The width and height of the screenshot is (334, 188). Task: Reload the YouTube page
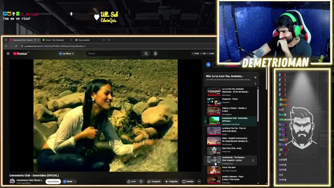pyautogui.click(x=16, y=46)
